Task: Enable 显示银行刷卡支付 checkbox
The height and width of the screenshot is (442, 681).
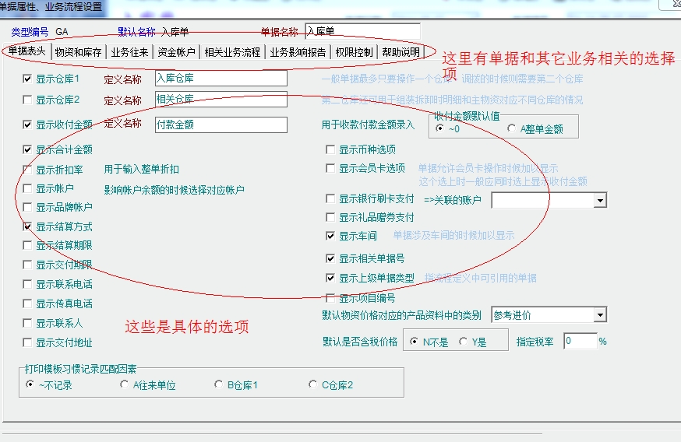Action: click(x=331, y=199)
